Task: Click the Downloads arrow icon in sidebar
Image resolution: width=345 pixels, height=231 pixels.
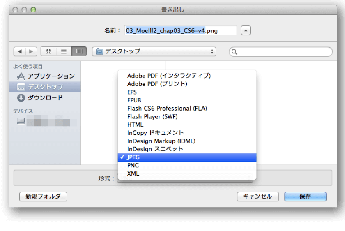Action: [21, 98]
